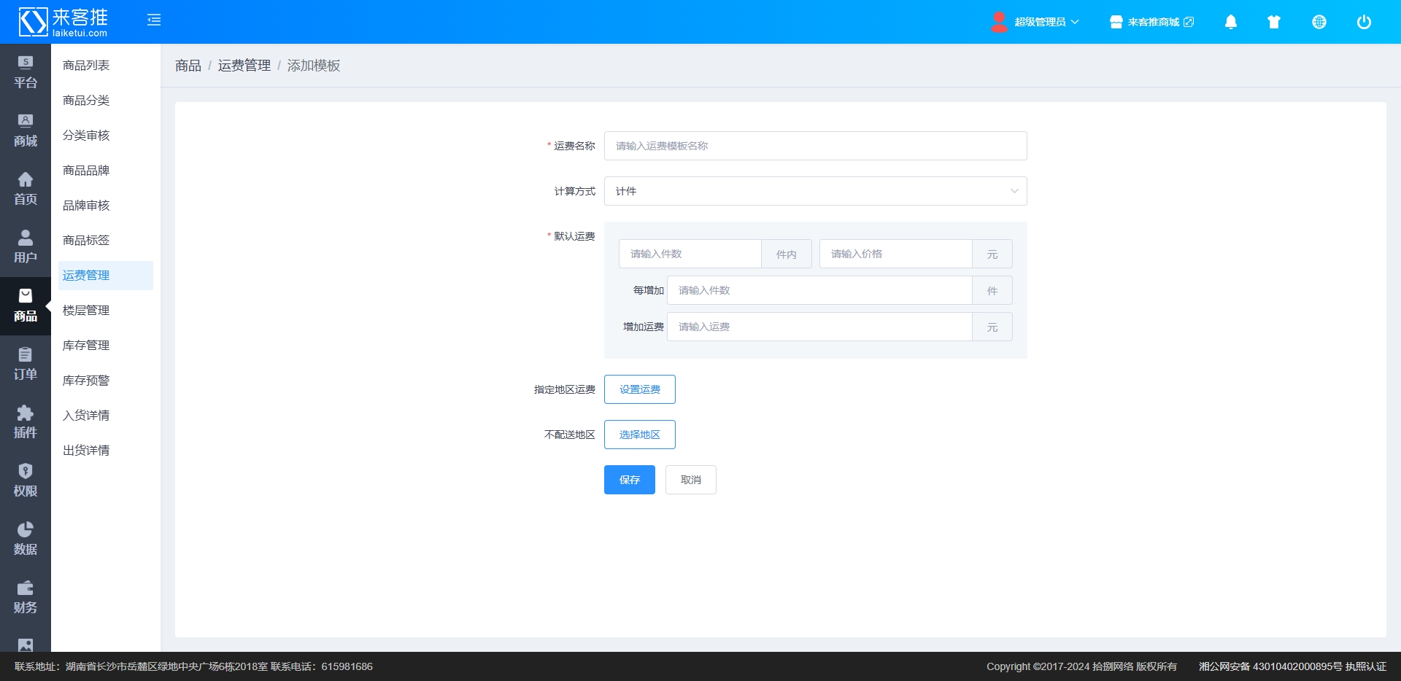Click the power logout icon
The height and width of the screenshot is (681, 1401).
point(1363,22)
